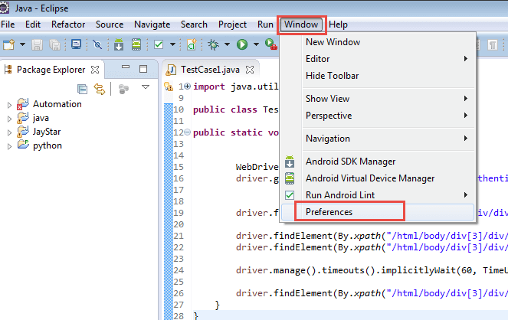508x320 pixels.
Task: Expand the JayStar project
Action: click(9, 132)
